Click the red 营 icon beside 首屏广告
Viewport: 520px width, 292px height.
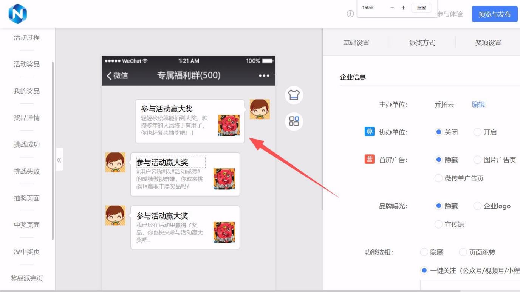tap(369, 160)
